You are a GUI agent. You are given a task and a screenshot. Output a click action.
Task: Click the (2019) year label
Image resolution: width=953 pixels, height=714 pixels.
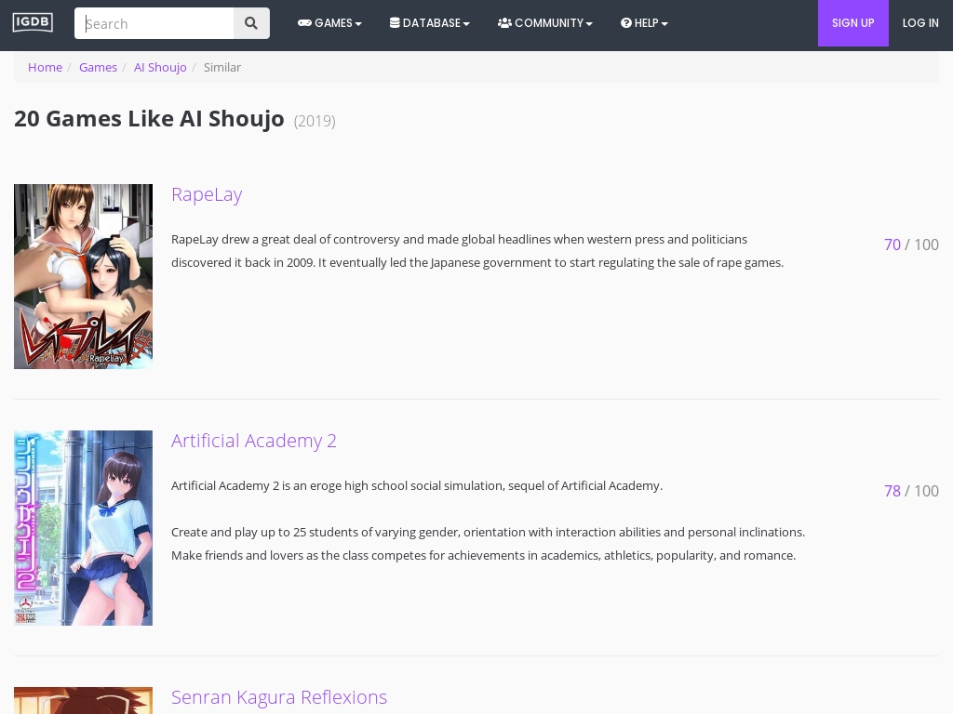(x=315, y=121)
